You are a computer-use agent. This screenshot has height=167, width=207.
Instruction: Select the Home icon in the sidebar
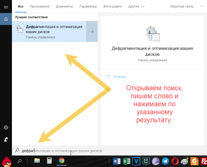click(x=6, y=19)
